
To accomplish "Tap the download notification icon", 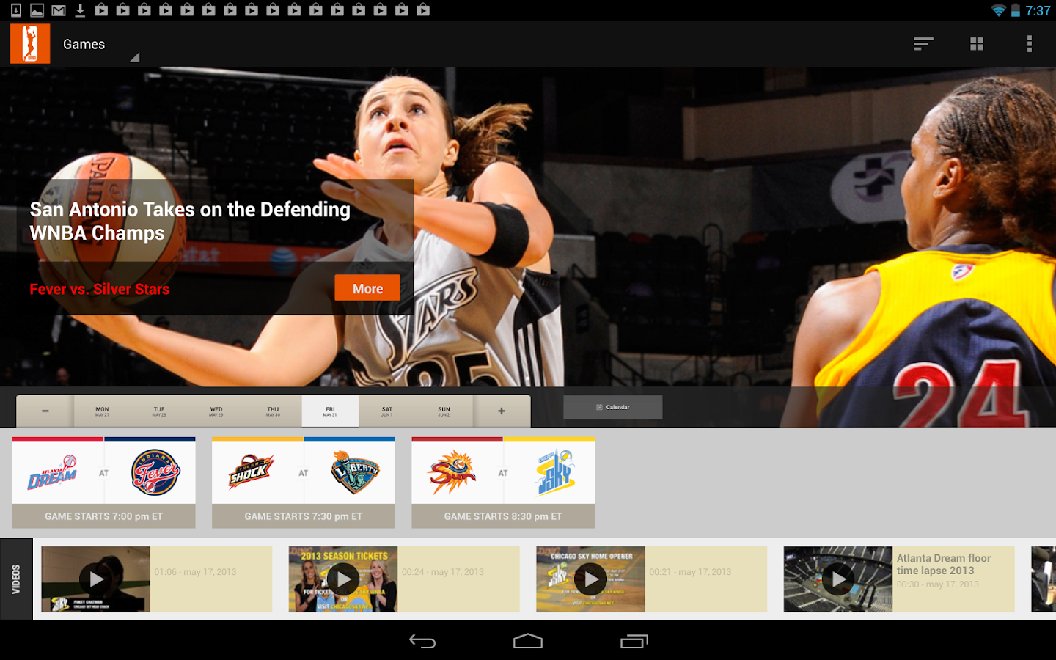I will 79,10.
